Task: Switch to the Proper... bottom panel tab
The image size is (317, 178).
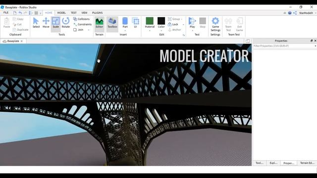Action: (x=289, y=163)
